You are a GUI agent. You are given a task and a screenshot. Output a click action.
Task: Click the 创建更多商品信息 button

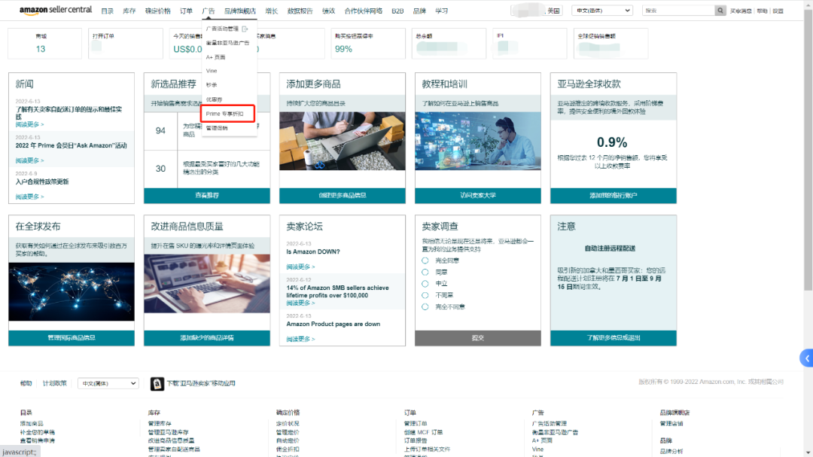343,196
